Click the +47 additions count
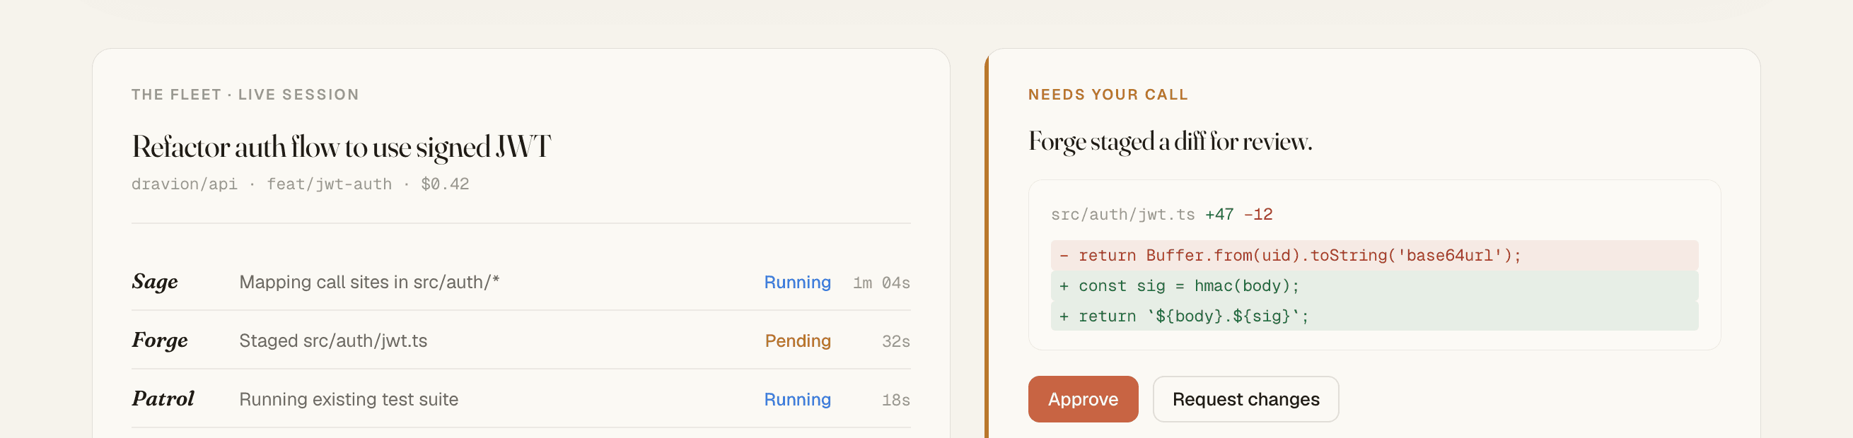 1219,215
